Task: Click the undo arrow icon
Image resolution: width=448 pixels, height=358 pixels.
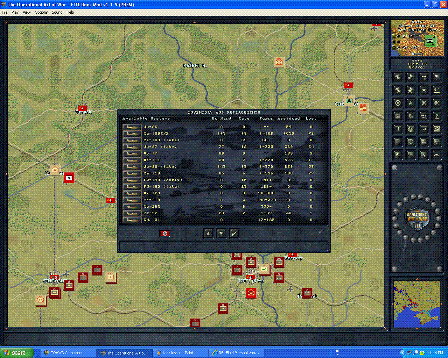Action: click(x=436, y=90)
